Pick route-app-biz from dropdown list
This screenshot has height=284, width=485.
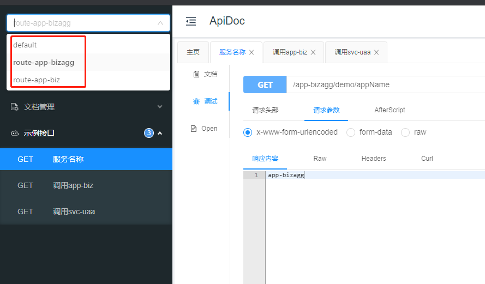coord(37,80)
